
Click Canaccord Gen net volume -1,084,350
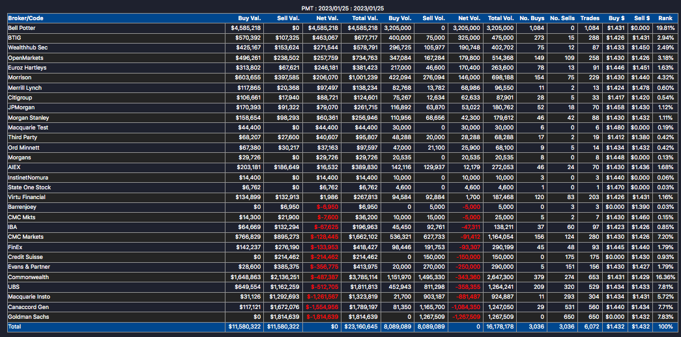point(465,307)
